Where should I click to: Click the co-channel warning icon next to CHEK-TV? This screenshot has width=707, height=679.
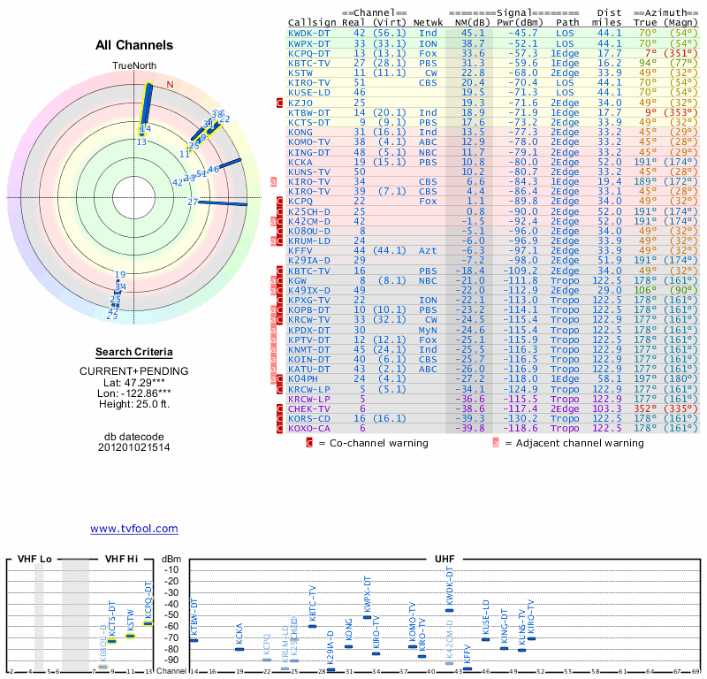(280, 409)
